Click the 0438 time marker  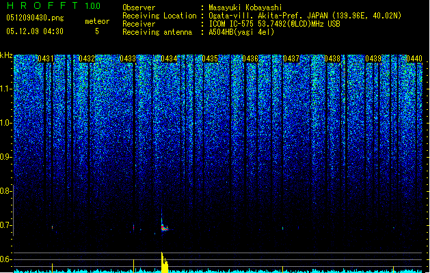(332, 59)
